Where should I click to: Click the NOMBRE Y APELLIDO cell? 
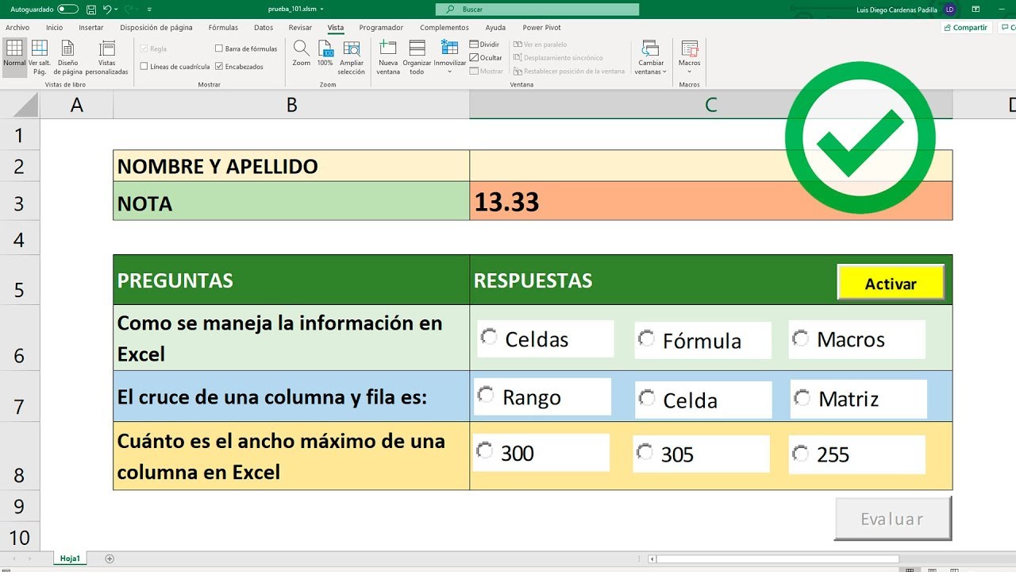tap(291, 166)
